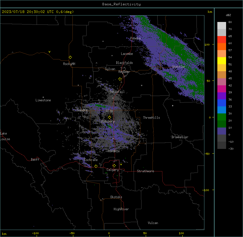Screen dimensions: 243x237
Task: Click the yellow 51-54 dBZ legend swatch
Action: [222, 61]
